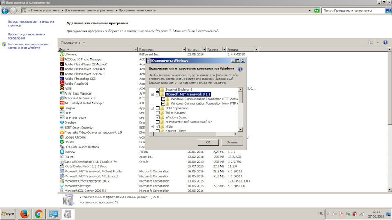This screenshot has height=220, width=392.
Task: Open the Упорядочить dropdown
Action: (x=73, y=42)
